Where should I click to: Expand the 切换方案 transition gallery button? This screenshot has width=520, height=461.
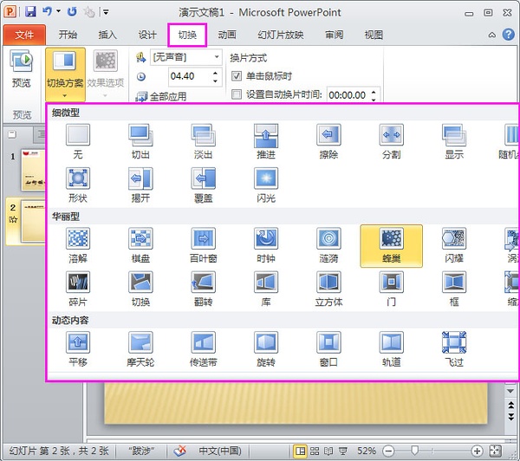pos(65,75)
